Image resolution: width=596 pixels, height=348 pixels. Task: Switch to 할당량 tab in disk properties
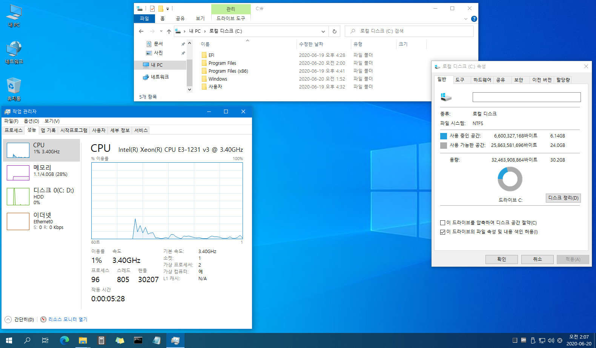pyautogui.click(x=563, y=80)
